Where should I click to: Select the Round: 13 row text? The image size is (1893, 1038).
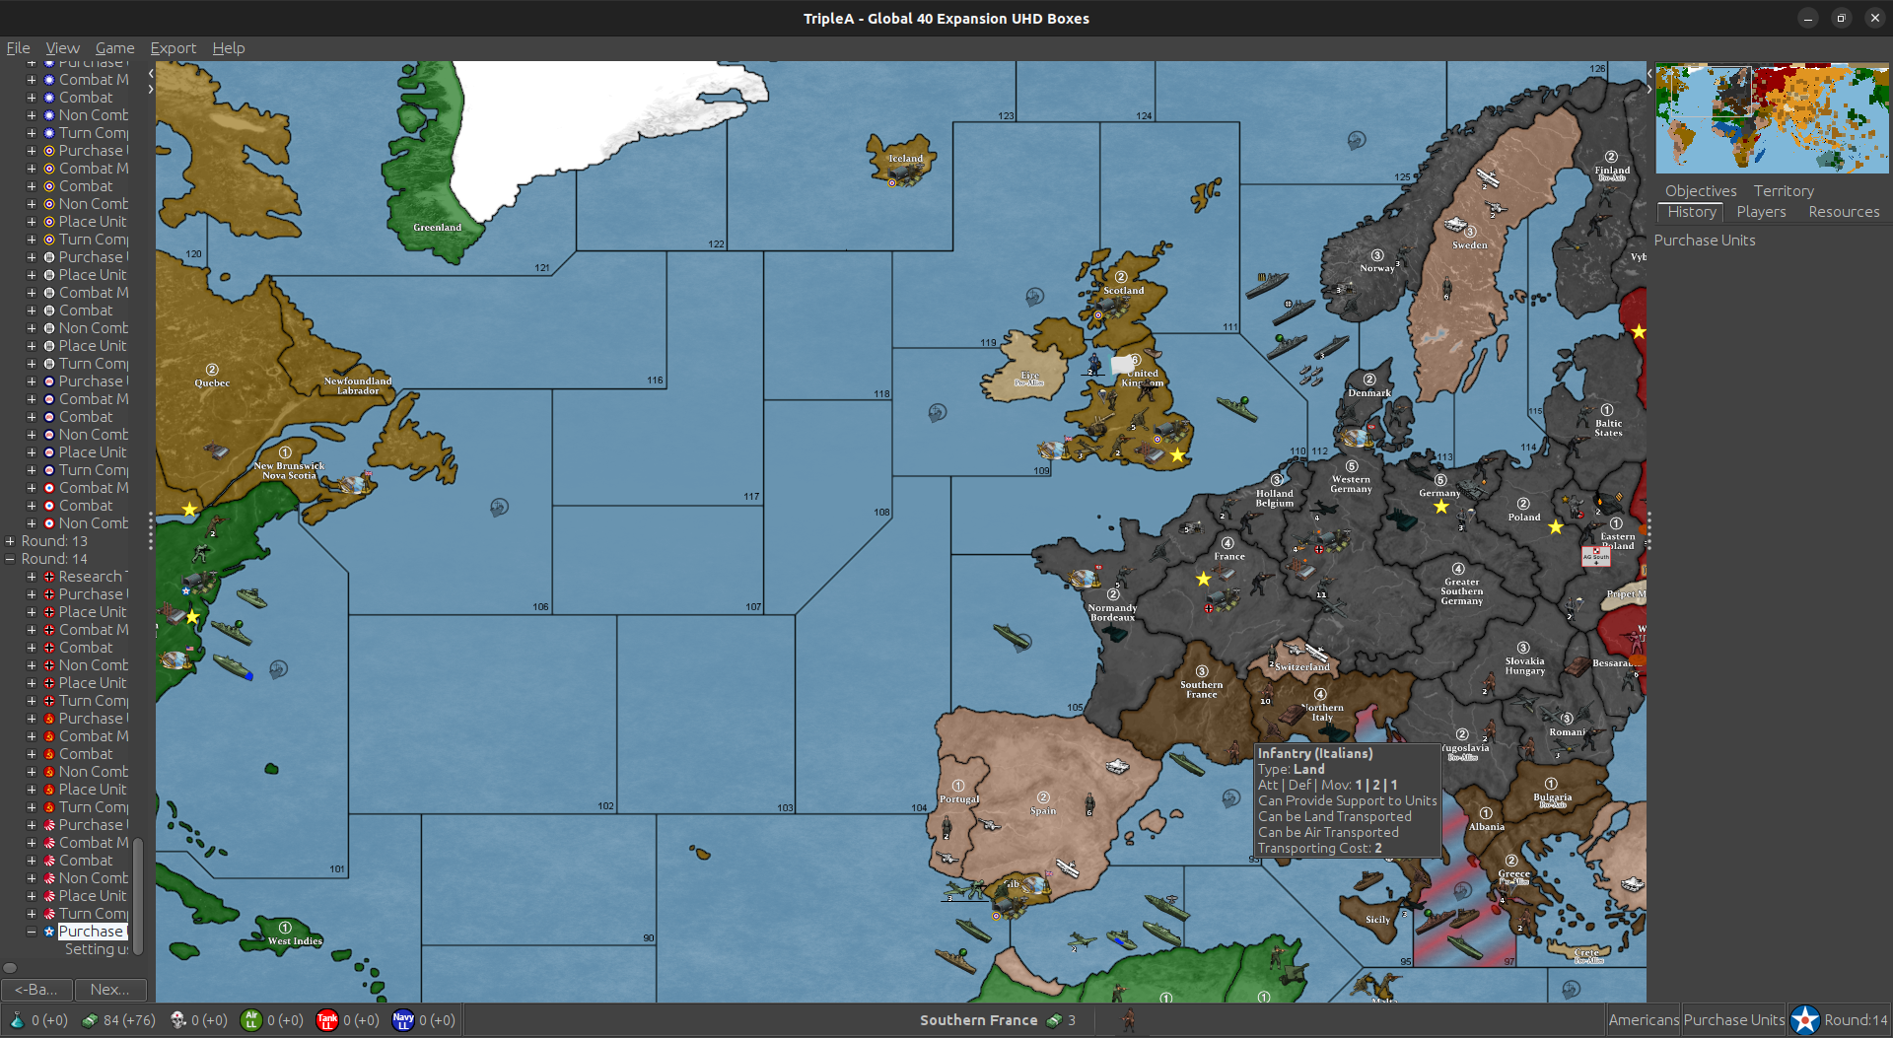54,541
